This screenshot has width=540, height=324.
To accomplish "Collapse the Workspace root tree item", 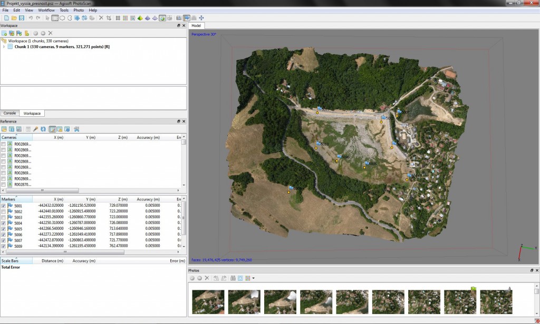I will tap(4, 40).
